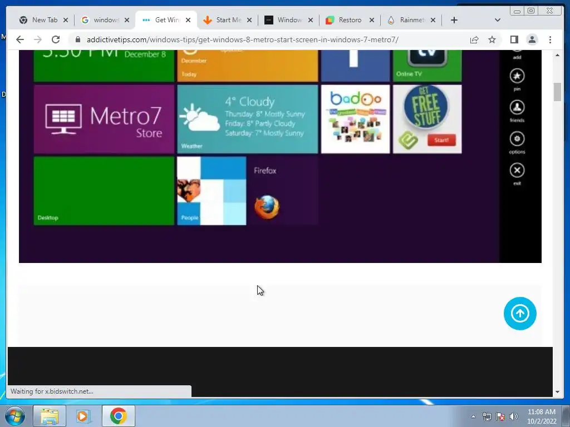
Task: Click the vertical scrollbar thumb
Action: click(x=557, y=92)
